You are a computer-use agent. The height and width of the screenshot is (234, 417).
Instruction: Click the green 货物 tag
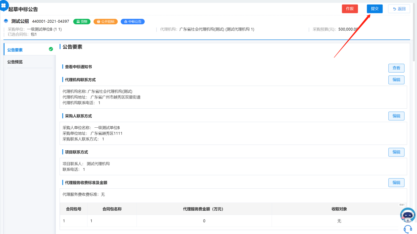point(82,22)
